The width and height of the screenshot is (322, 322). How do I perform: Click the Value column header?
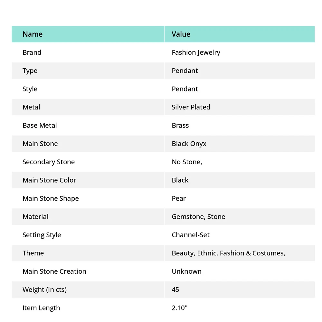[181, 34]
